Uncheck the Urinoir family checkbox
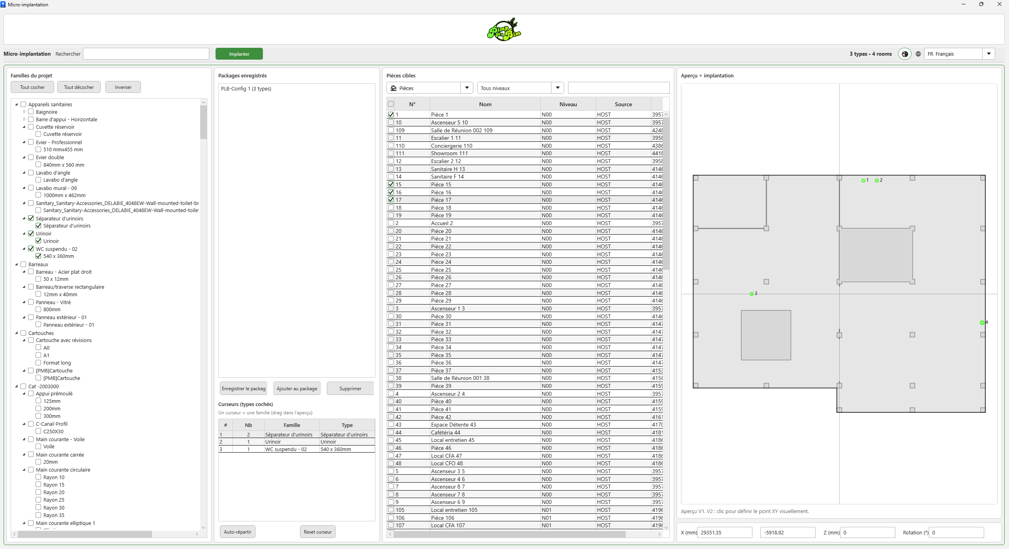The width and height of the screenshot is (1009, 549). [31, 233]
